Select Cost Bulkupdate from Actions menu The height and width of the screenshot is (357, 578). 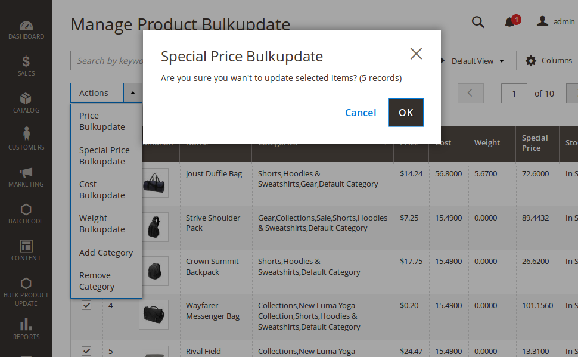(102, 190)
